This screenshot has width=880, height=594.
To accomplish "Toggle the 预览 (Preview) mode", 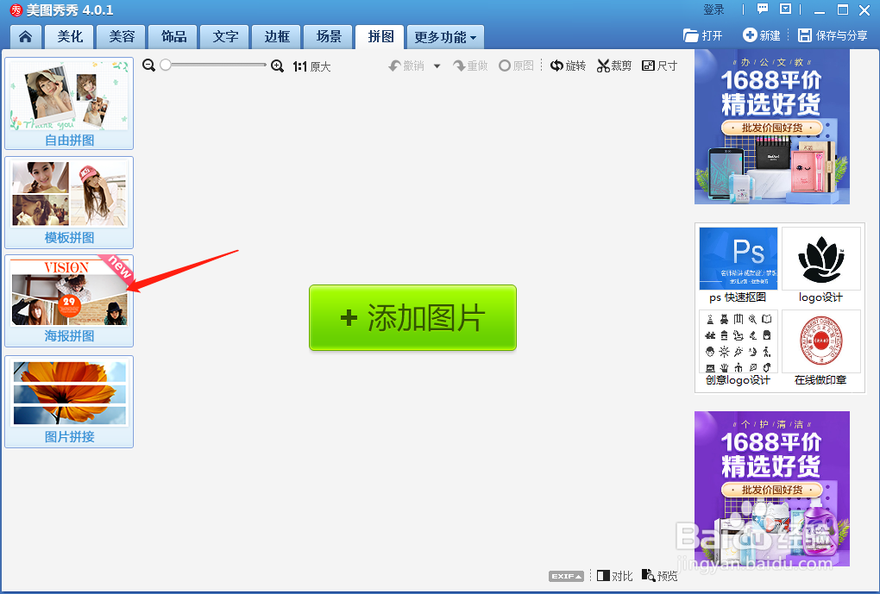I will coord(659,576).
